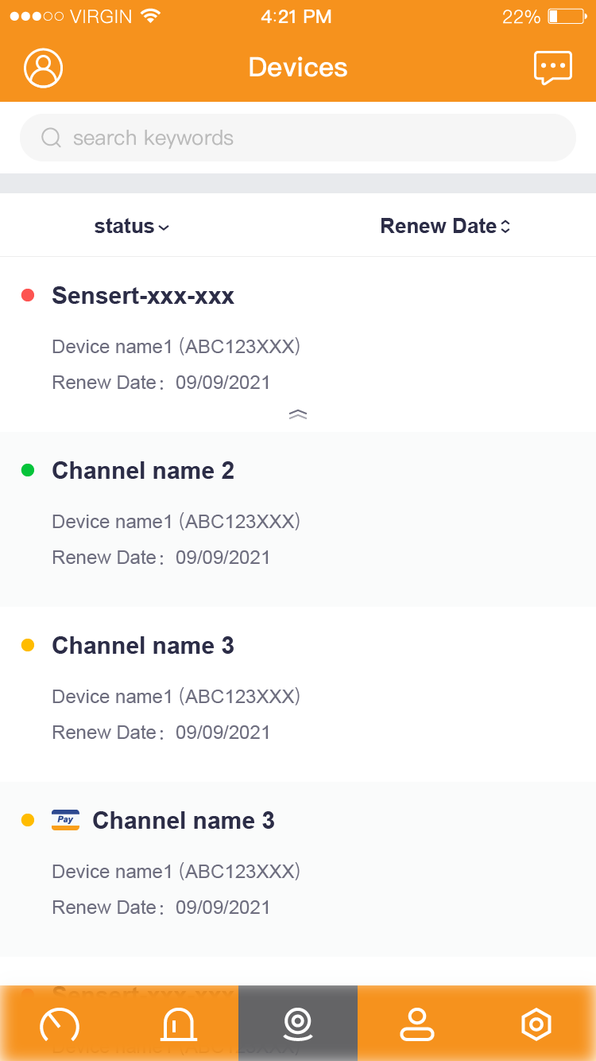This screenshot has height=1061, width=596.
Task: Tap the Wi-Fi status icon
Action: click(x=149, y=17)
